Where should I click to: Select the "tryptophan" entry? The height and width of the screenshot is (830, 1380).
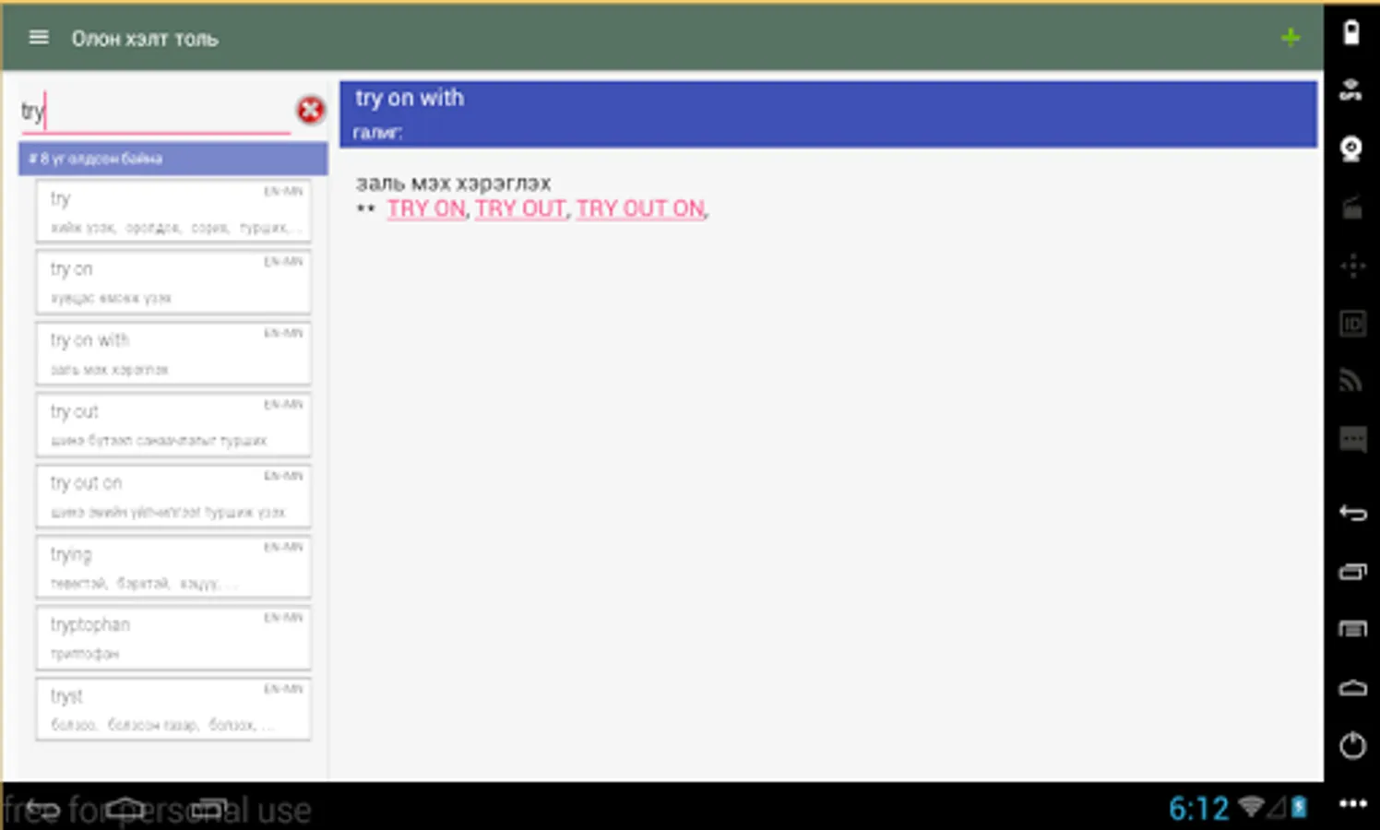[x=173, y=638]
